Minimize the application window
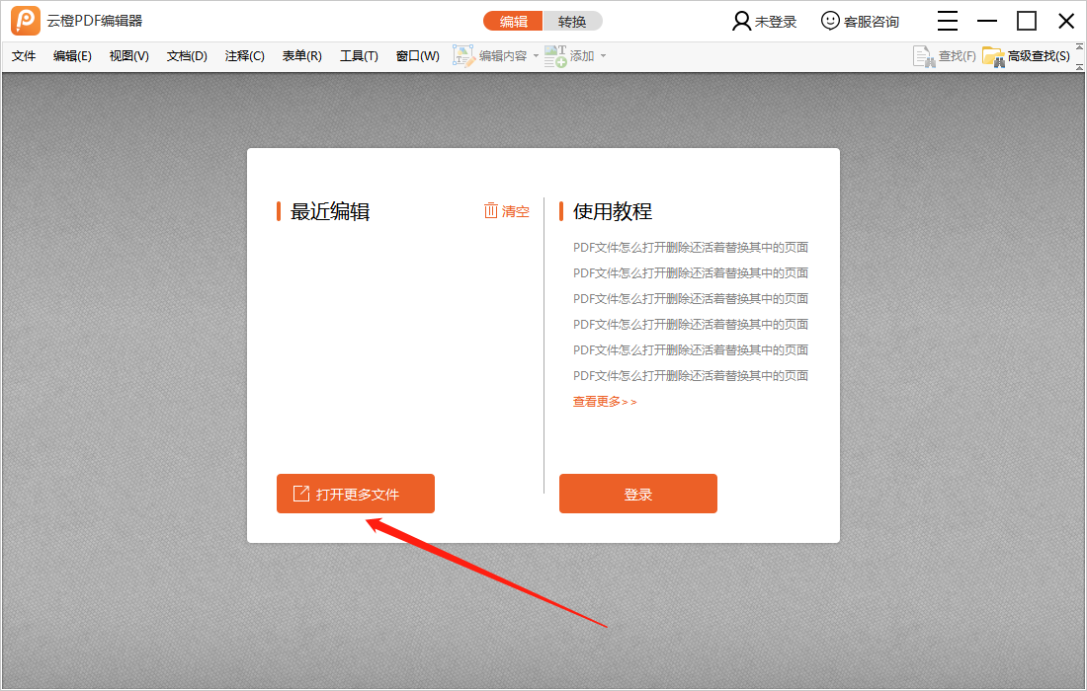The height and width of the screenshot is (691, 1087). [x=986, y=21]
